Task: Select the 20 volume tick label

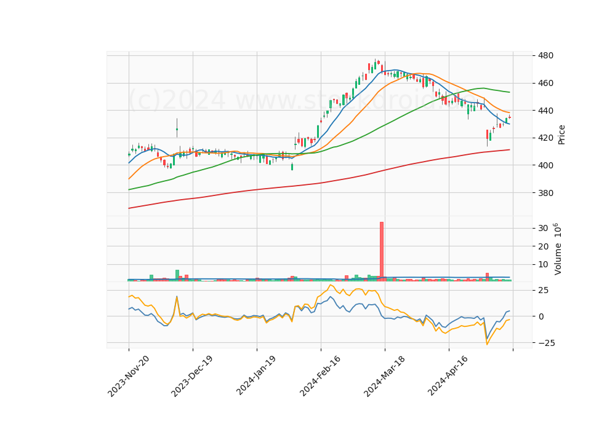Action: pyautogui.click(x=543, y=246)
